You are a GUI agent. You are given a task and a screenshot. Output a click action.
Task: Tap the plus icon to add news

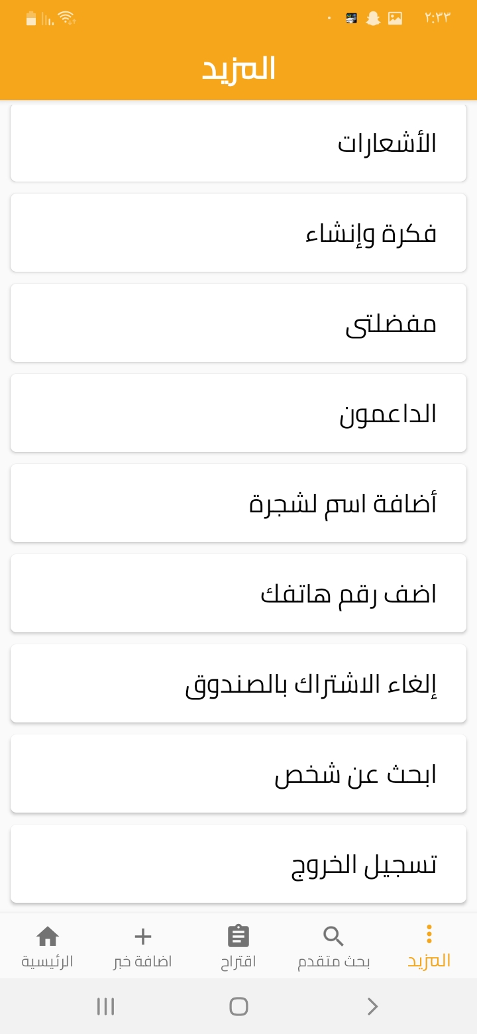tap(142, 937)
